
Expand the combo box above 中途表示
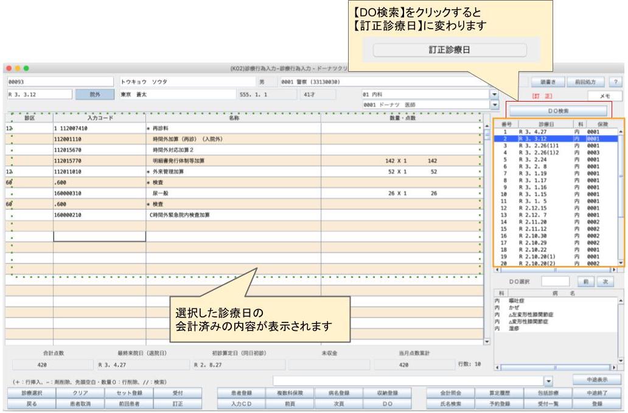click(550, 381)
